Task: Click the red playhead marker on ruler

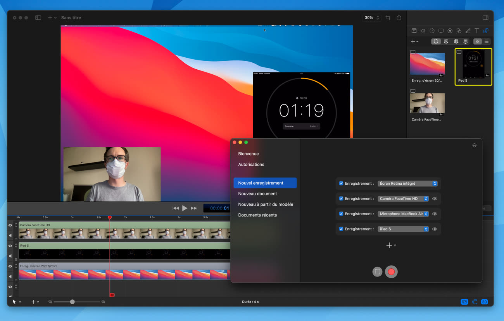Action: point(110,218)
